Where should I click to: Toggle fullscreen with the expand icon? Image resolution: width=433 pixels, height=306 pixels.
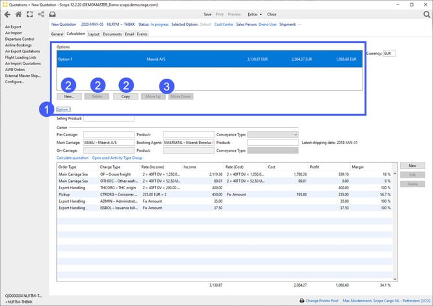pyautogui.click(x=30, y=14)
